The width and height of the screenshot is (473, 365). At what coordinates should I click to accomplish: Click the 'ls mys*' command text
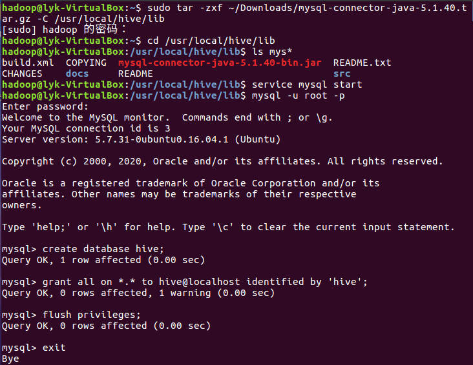click(x=272, y=52)
